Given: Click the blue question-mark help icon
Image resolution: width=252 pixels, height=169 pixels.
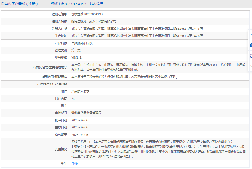Looking at the screenshot, I should (x=251, y=45).
